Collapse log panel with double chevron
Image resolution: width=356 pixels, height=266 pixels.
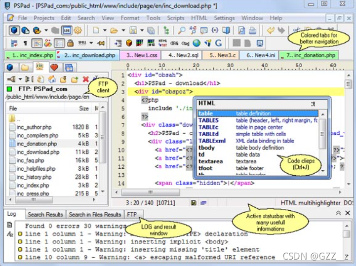pos(338,213)
